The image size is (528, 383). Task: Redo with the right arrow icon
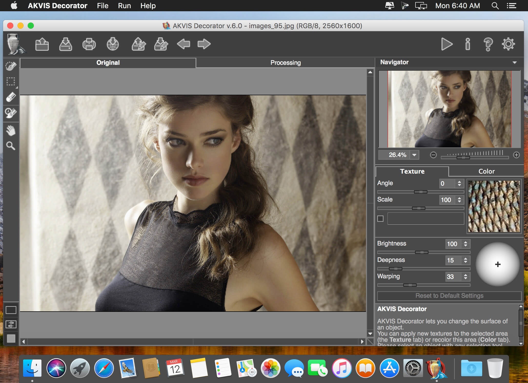(x=204, y=44)
